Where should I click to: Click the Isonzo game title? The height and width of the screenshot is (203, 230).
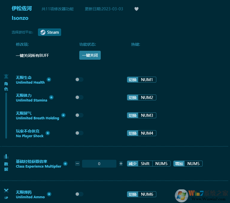coord(20,18)
